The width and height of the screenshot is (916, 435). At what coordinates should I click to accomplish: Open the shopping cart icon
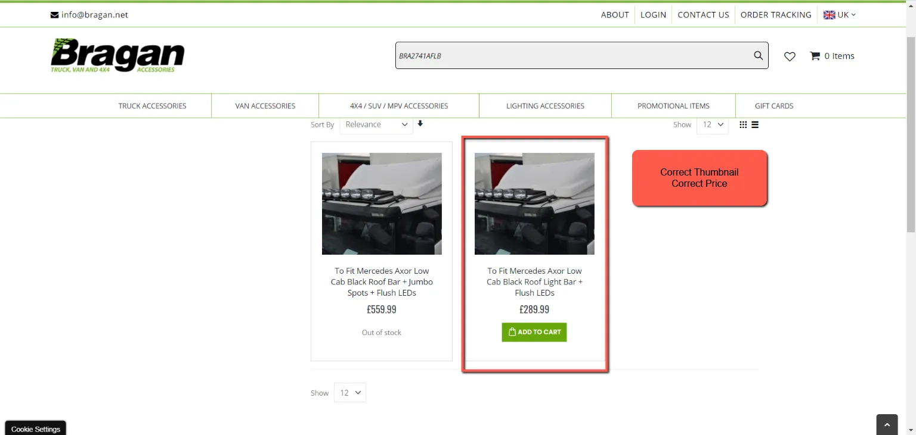click(x=815, y=56)
